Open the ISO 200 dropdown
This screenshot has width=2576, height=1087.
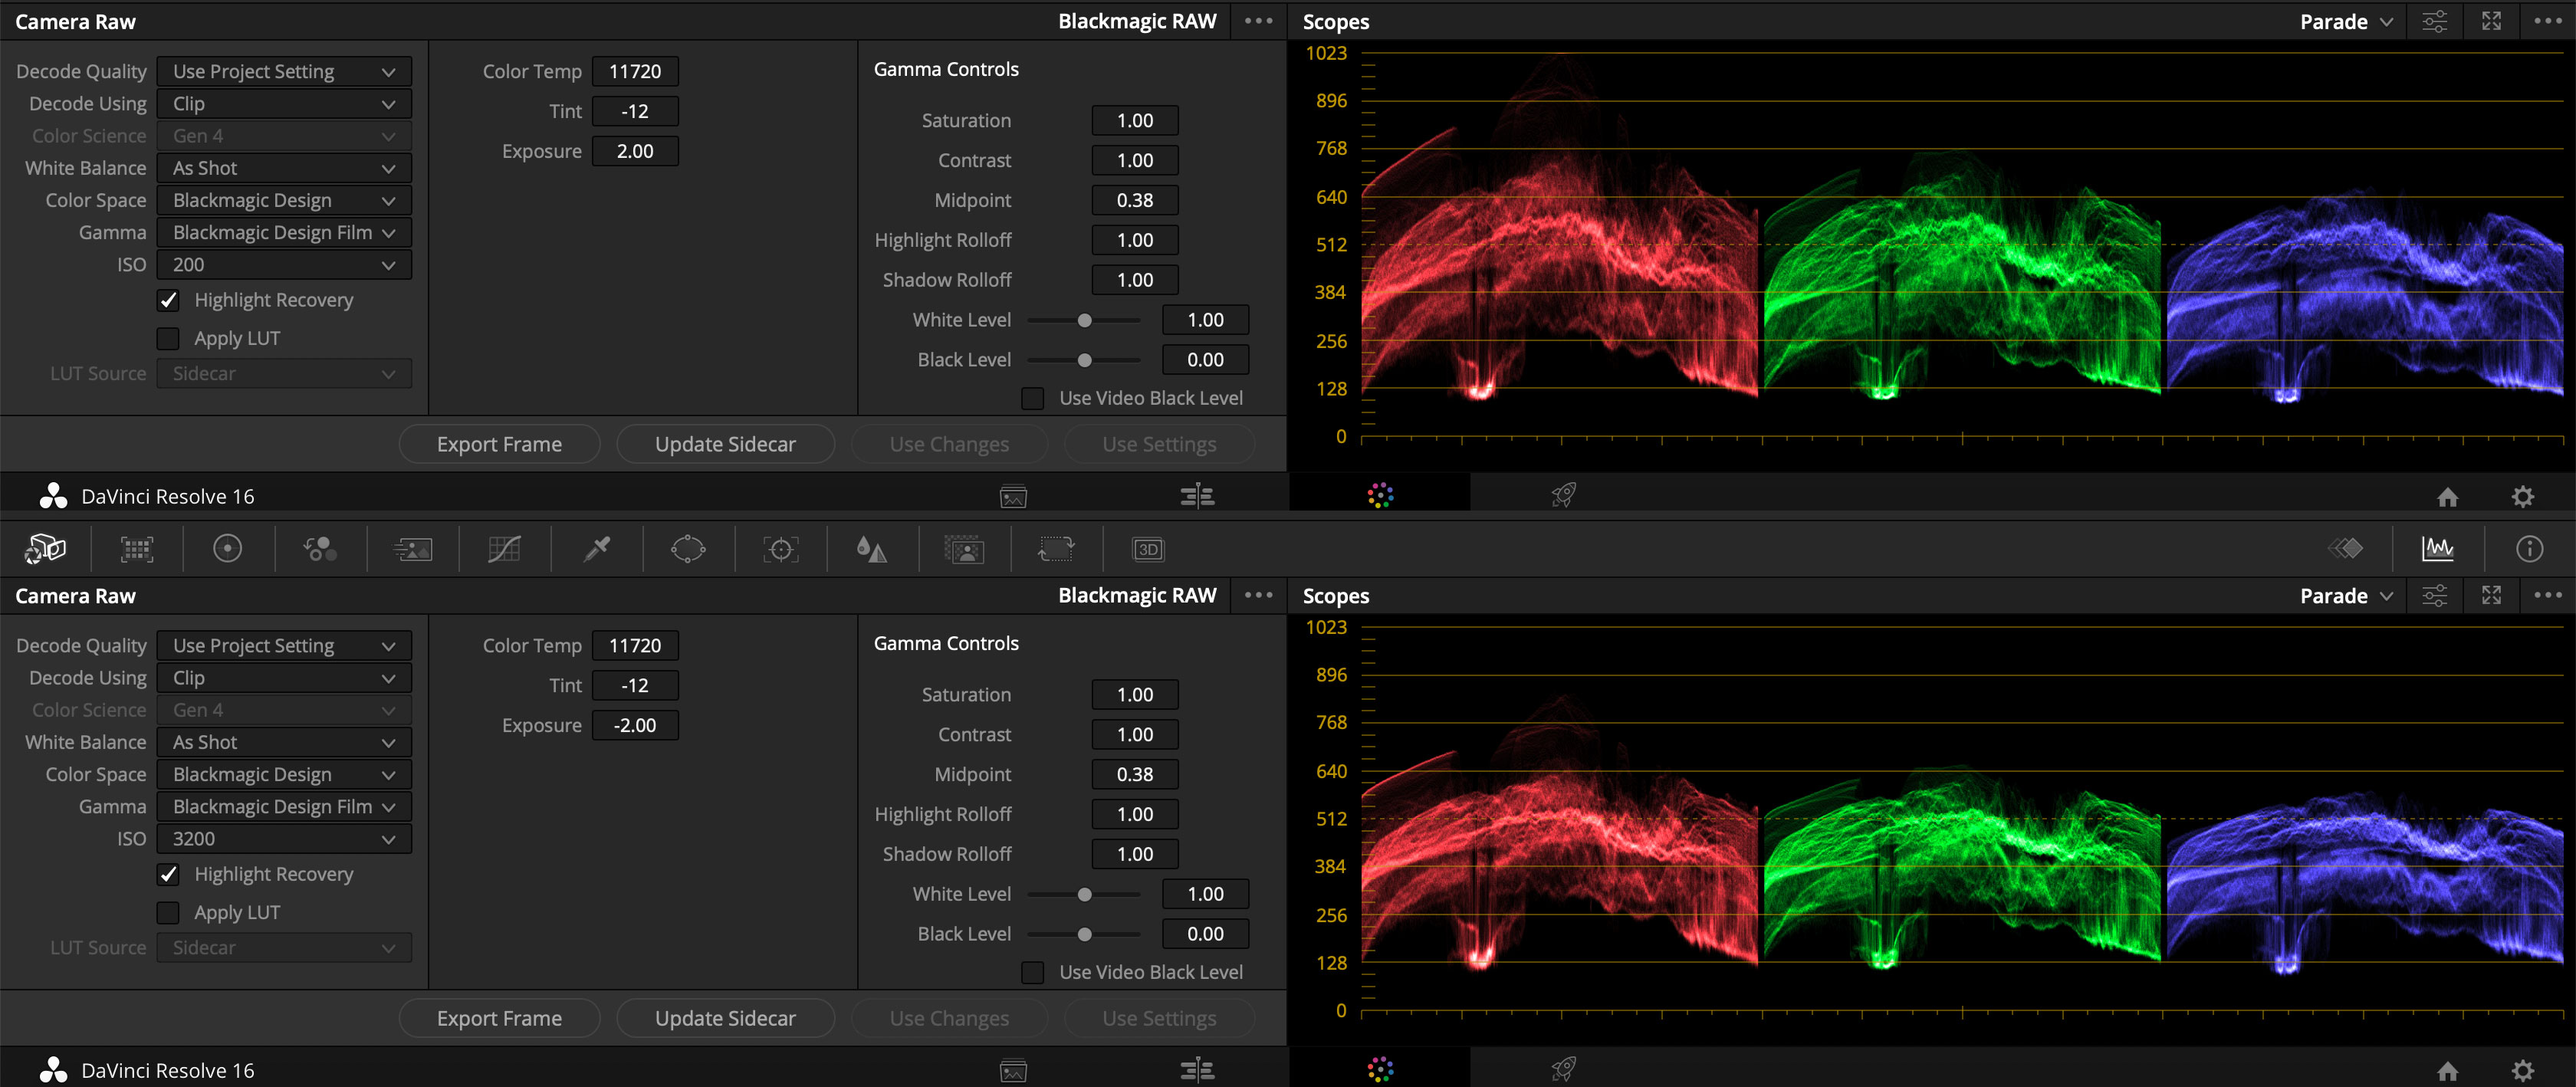(x=284, y=265)
